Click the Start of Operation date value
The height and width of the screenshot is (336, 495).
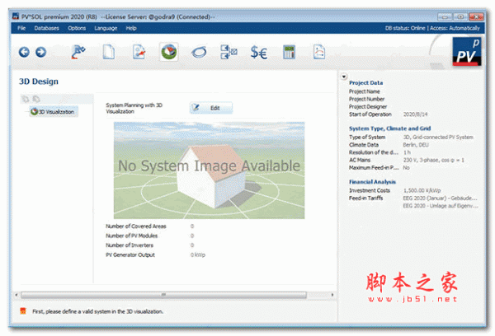pyautogui.click(x=415, y=114)
